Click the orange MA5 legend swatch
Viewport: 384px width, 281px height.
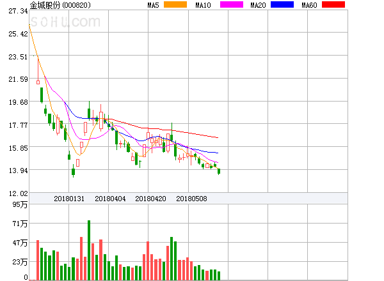click(x=175, y=4)
